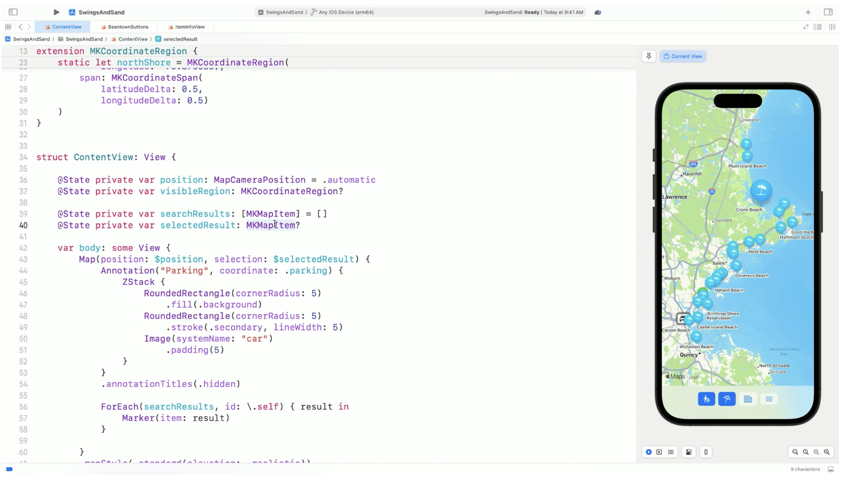Open the Library with the plus button

(x=808, y=12)
